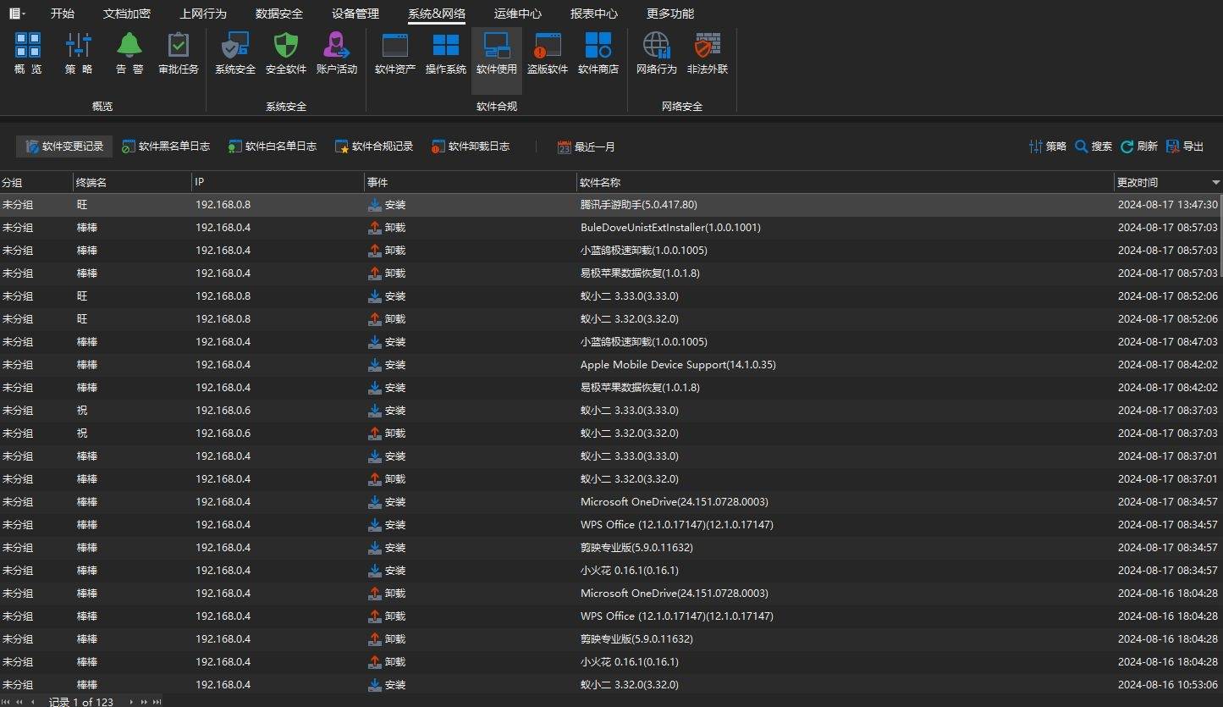
Task: Click the 安装 icon in the Apple Mobile Device Support row
Action: pyautogui.click(x=375, y=365)
